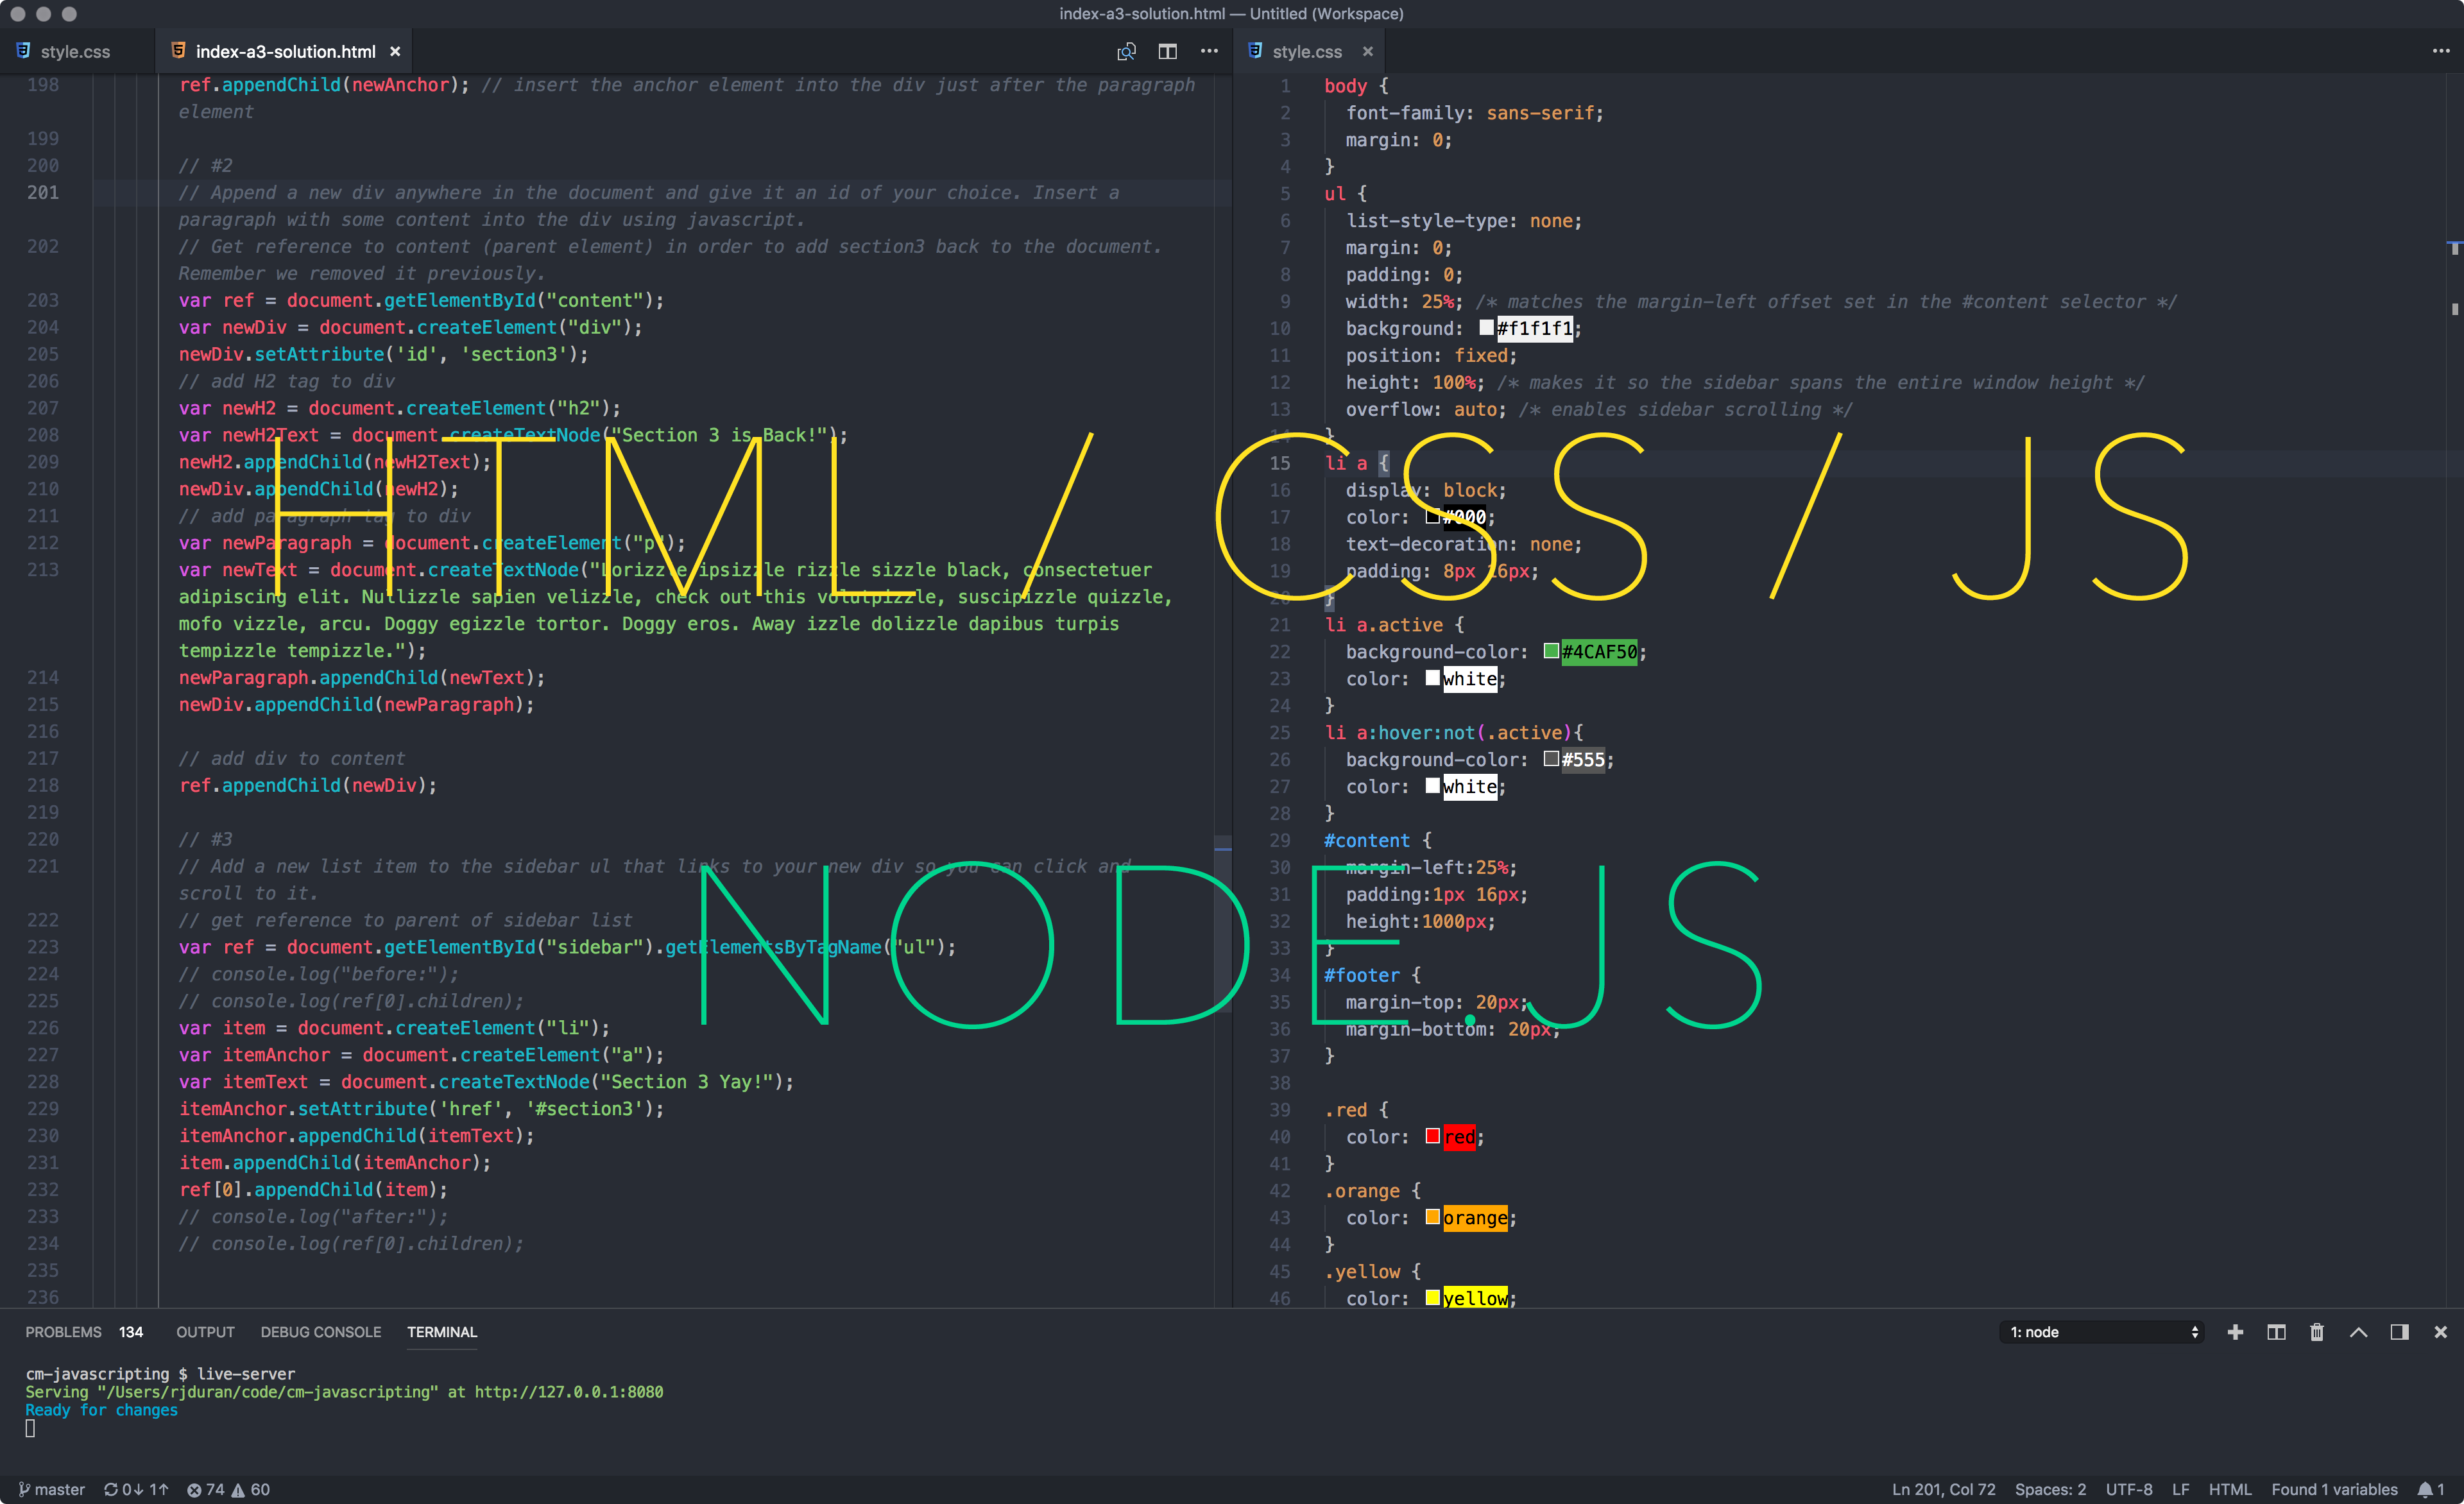Kill the terminal with the trash icon
This screenshot has width=2464, height=1504.
point(2317,1332)
